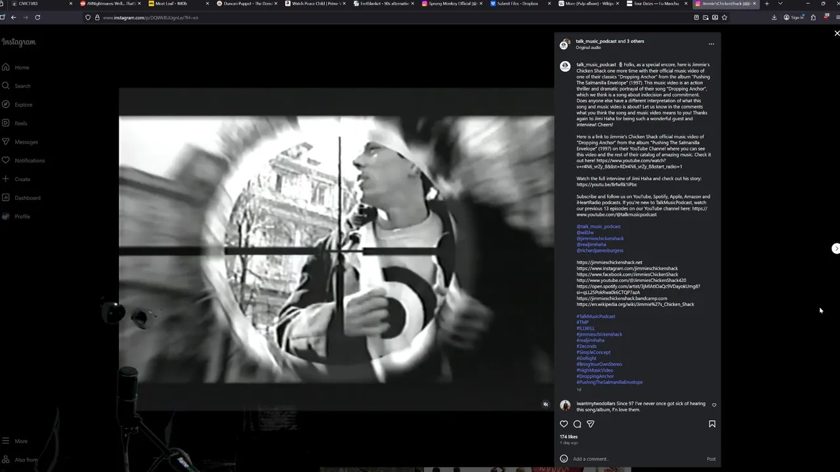
Task: Click Create in the left sidebar
Action: point(16,179)
